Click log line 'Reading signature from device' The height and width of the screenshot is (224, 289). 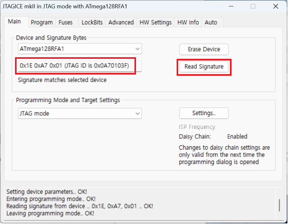tap(80, 206)
